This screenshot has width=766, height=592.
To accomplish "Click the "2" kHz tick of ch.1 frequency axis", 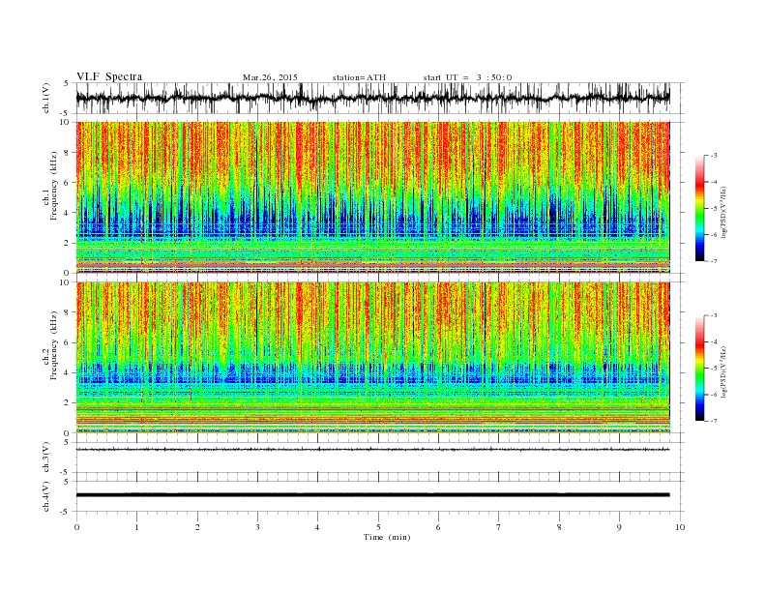I will [67, 243].
